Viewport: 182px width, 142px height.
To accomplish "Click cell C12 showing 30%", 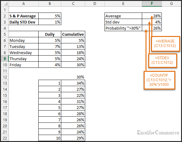I will (x=73, y=77).
